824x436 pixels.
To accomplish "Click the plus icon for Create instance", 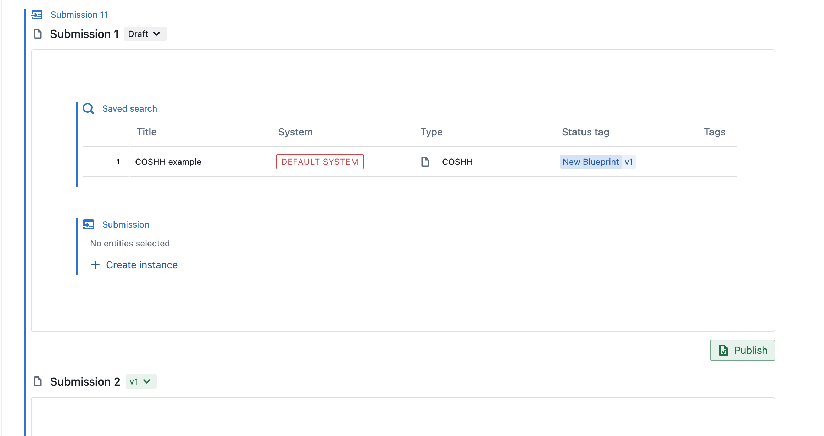I will (95, 265).
